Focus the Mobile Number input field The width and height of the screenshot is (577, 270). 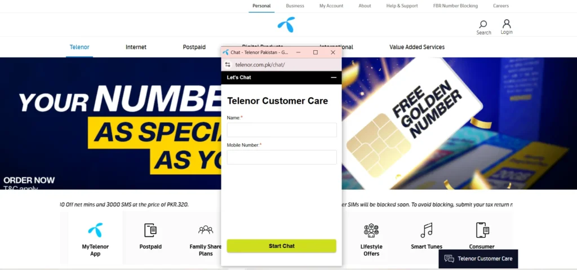click(x=282, y=157)
